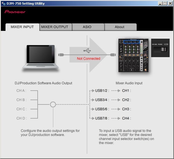Click the USB symbol icon

tap(87, 50)
